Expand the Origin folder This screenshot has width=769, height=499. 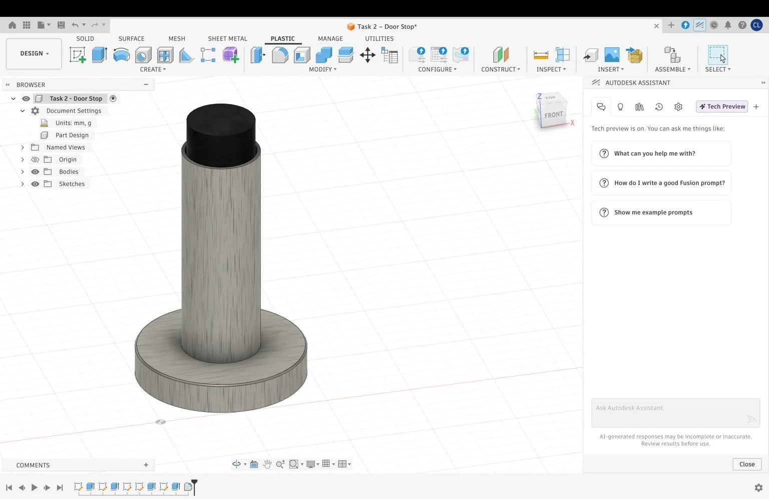click(x=23, y=159)
